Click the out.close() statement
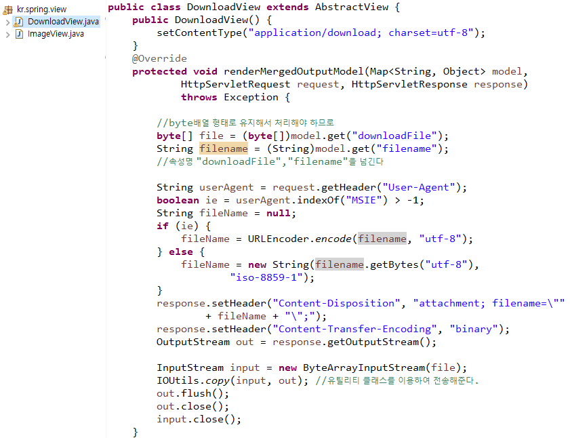This screenshot has width=570, height=438. pyautogui.click(x=193, y=407)
